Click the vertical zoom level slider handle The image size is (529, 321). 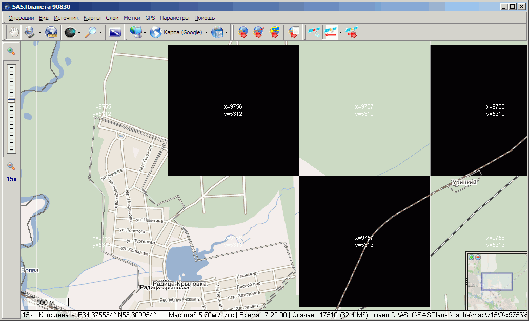(x=11, y=100)
